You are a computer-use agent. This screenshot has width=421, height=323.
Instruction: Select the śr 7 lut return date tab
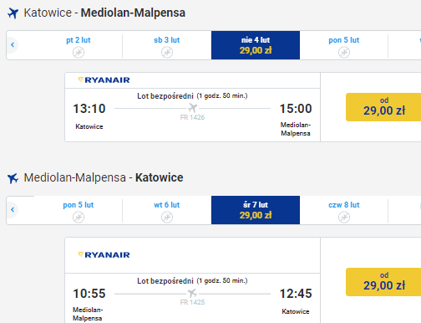(256, 210)
